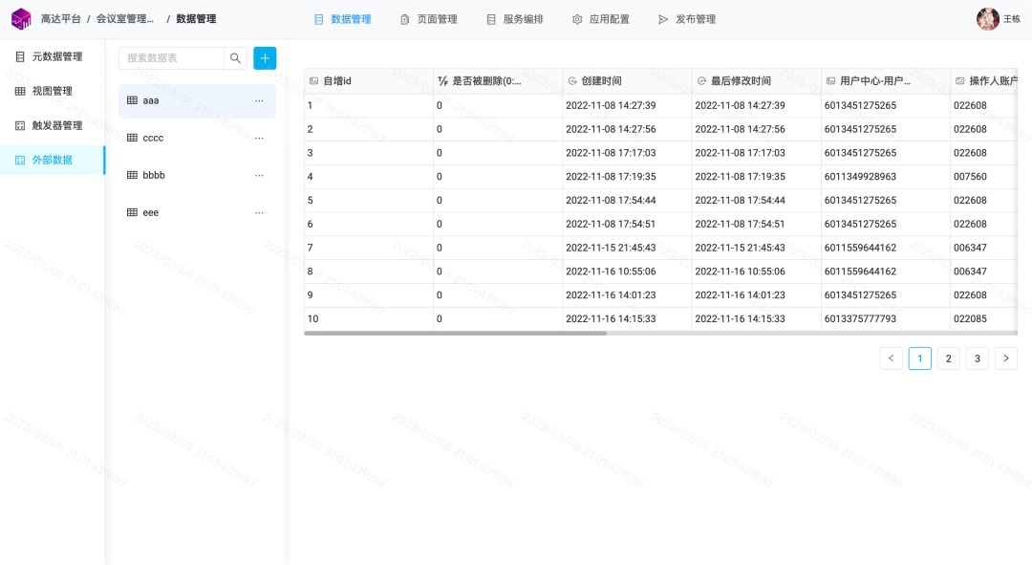Click the 操作人账户 column header
Image resolution: width=1032 pixels, height=565 pixels.
pyautogui.click(x=984, y=81)
